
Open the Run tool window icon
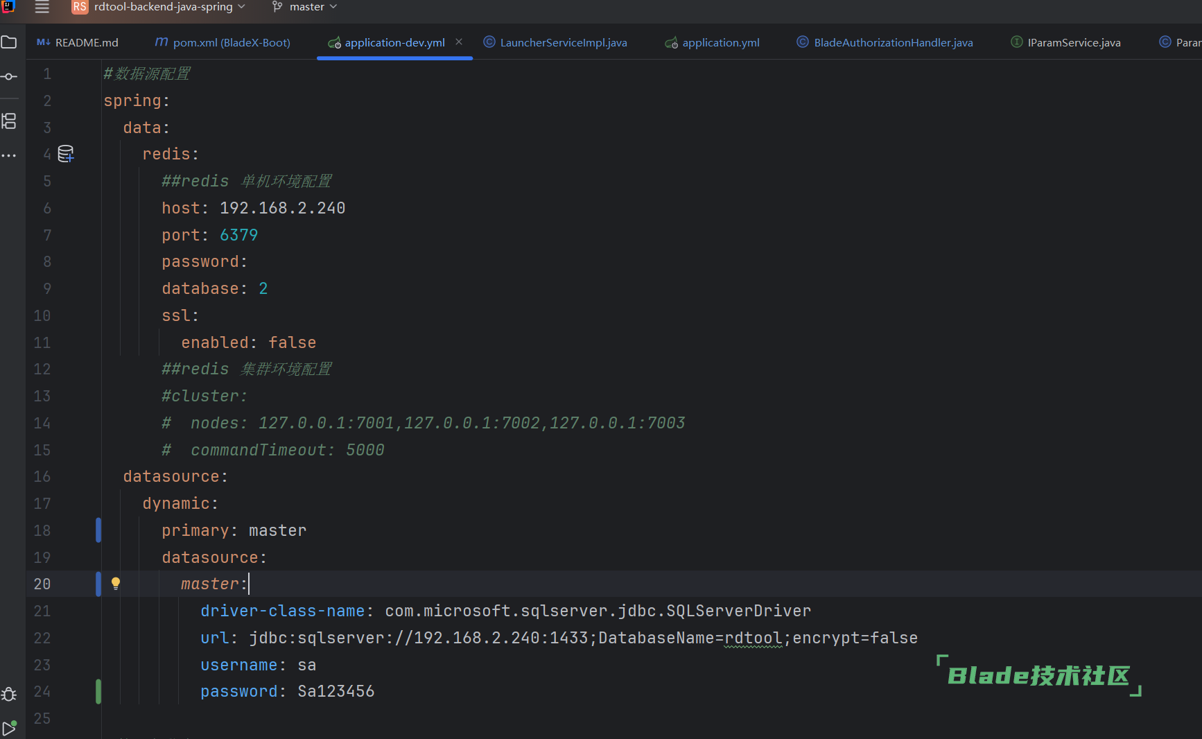9,729
